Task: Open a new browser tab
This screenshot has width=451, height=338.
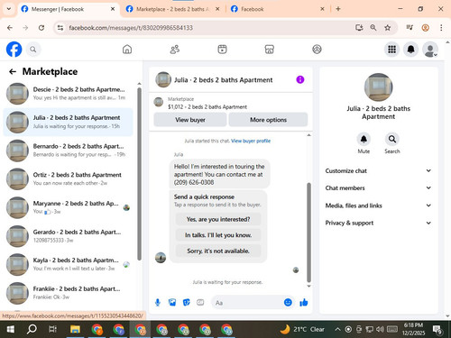Action: pos(338,9)
